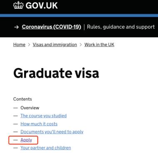Click the arrow icon before Coronavirus link
This screenshot has height=154, width=158.
click(16, 27)
